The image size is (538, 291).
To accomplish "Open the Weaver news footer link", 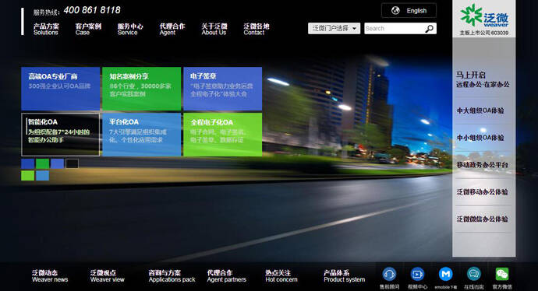I will 50,276.
